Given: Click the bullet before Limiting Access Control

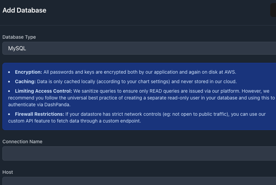Looking at the screenshot, I should pos(9,91).
